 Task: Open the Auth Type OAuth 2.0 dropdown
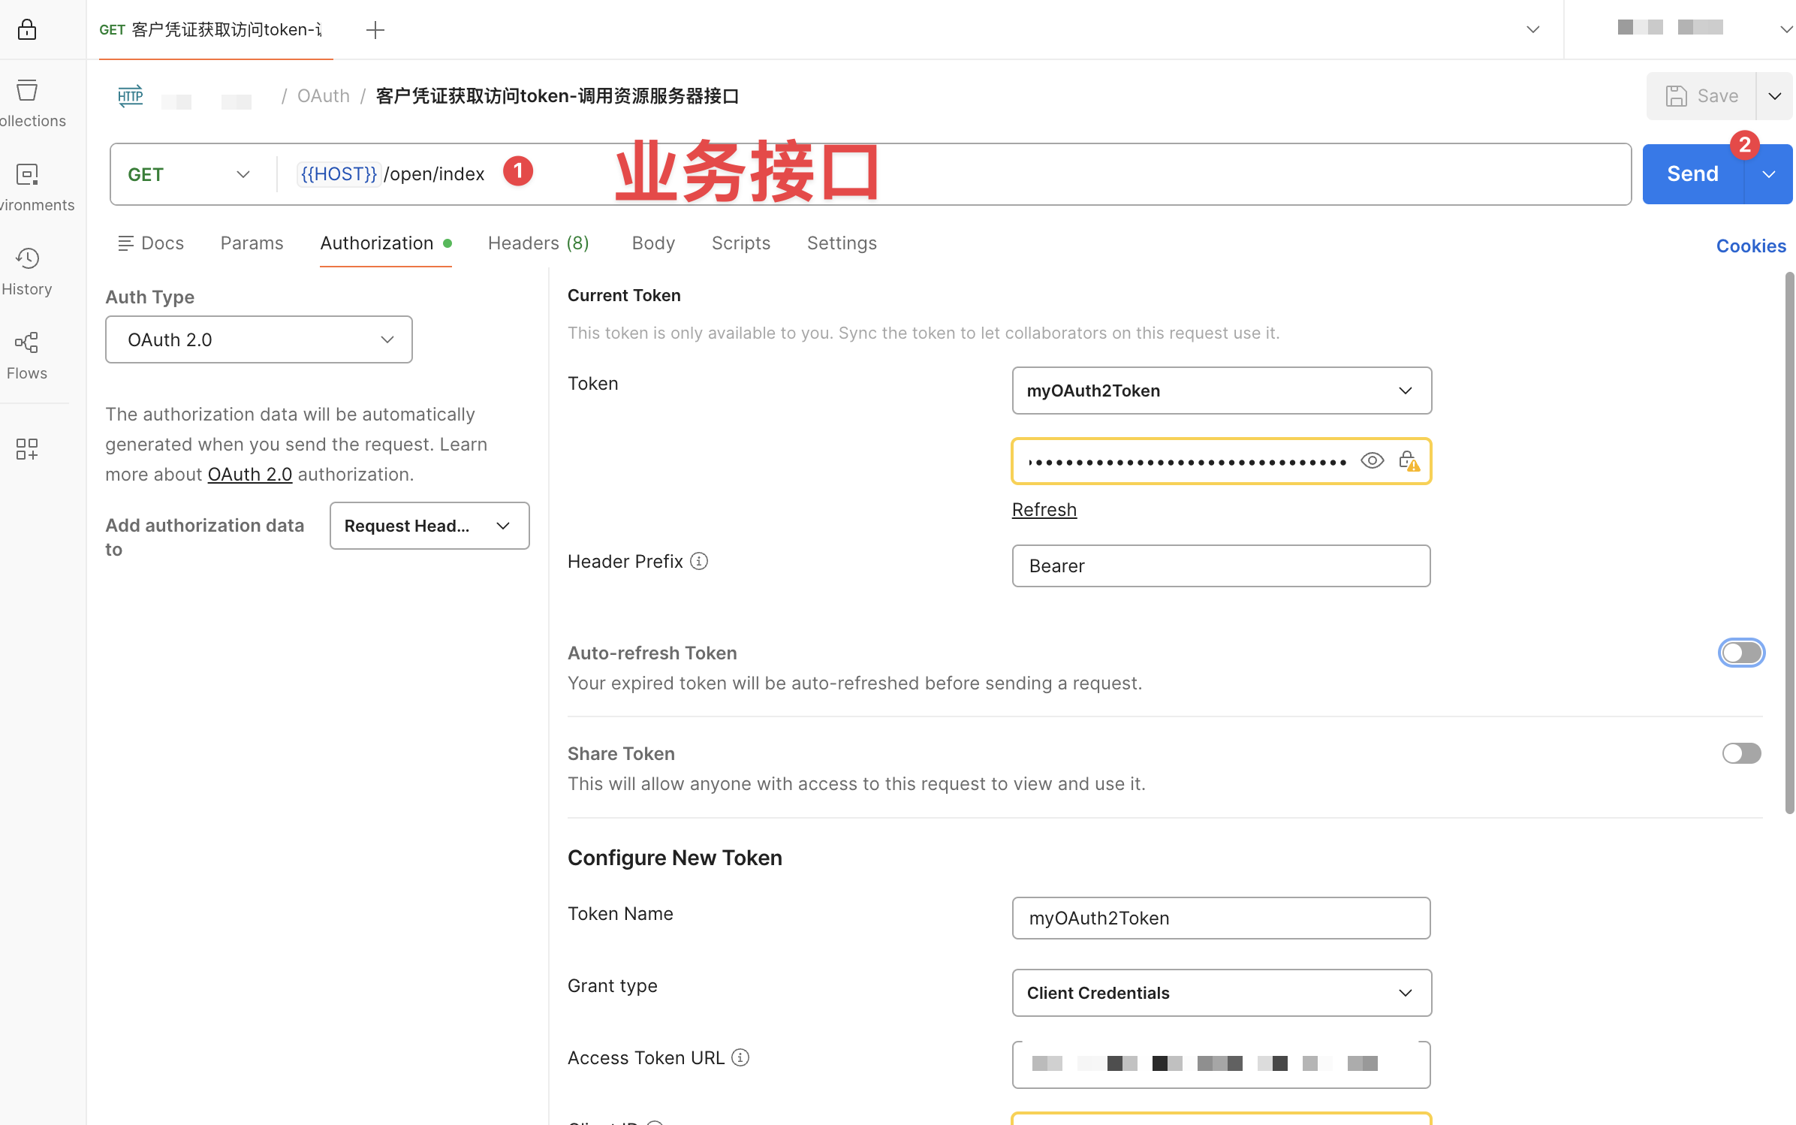tap(259, 339)
